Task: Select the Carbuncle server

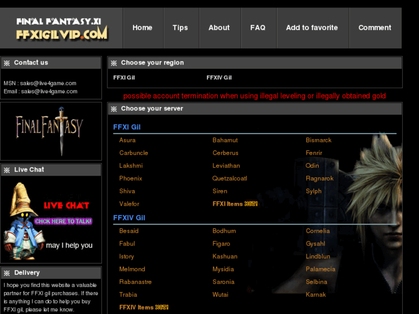Action: [134, 153]
